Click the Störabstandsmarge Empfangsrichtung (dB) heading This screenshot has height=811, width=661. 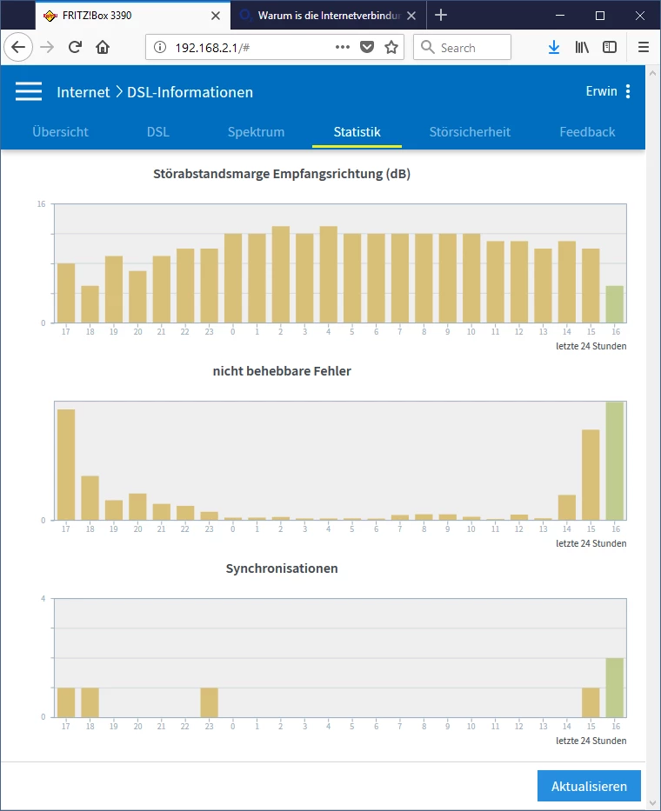tap(282, 174)
